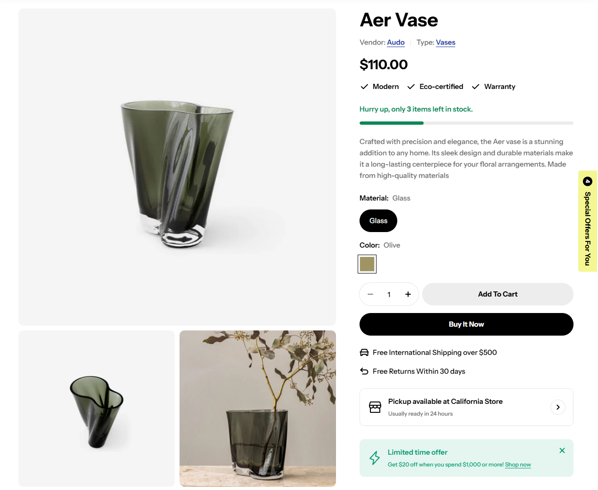Open the vase with branches thumbnail
The image size is (598, 490).
click(x=258, y=409)
